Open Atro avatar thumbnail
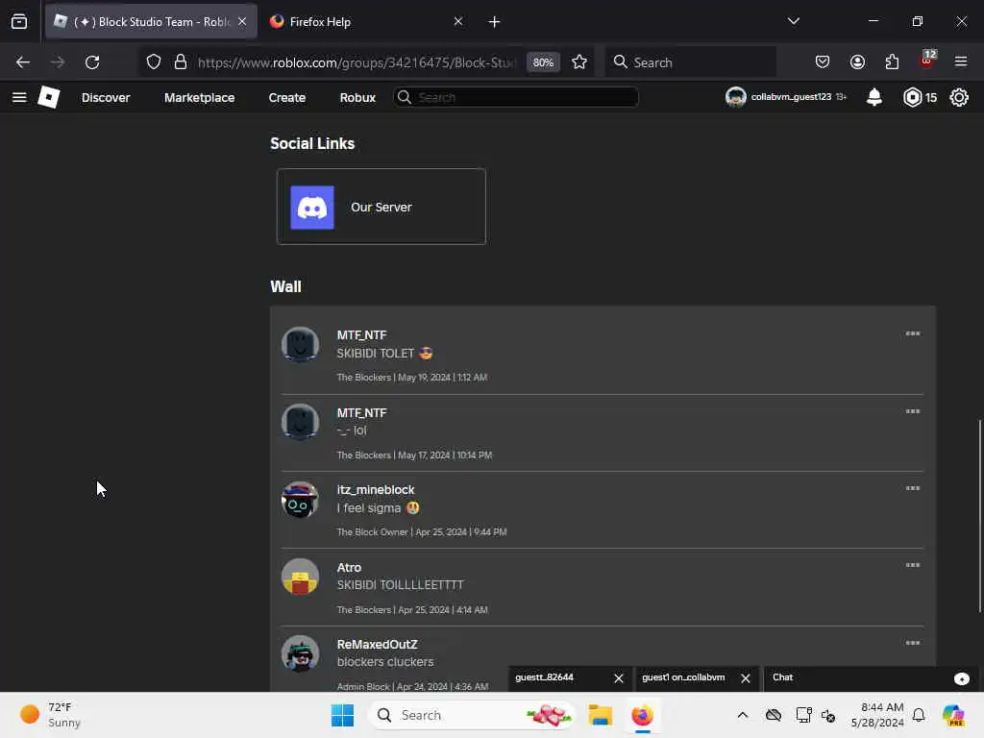 tap(300, 578)
